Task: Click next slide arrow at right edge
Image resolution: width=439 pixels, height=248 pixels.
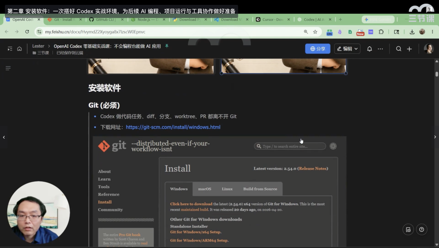Action: (x=435, y=137)
